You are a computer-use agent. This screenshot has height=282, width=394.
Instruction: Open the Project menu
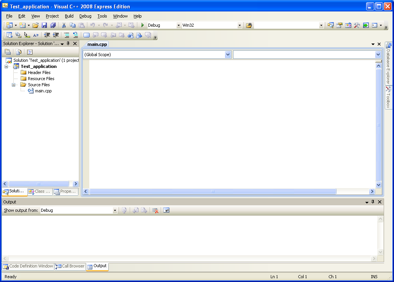tap(52, 16)
